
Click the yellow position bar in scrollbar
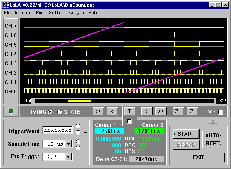[79, 101]
